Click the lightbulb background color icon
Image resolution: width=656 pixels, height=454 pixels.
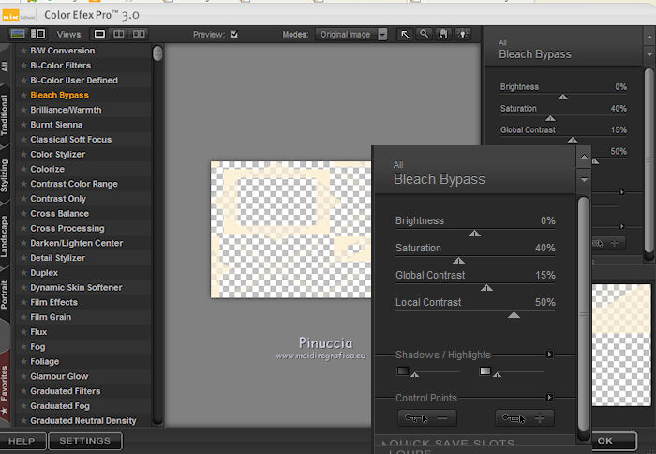click(463, 35)
